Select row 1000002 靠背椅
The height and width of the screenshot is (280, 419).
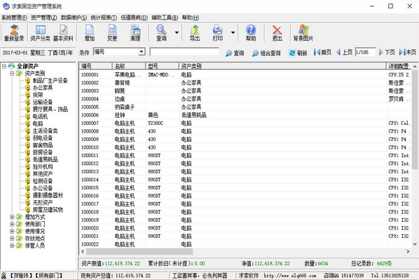pyautogui.click(x=245, y=83)
